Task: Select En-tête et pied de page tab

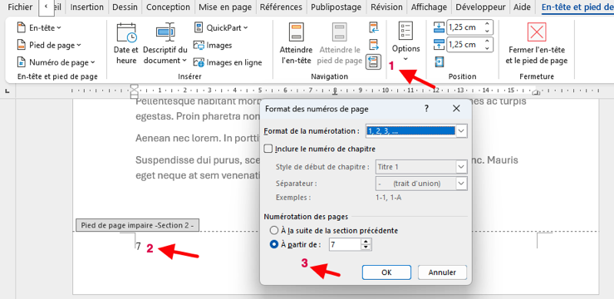Action: click(577, 7)
